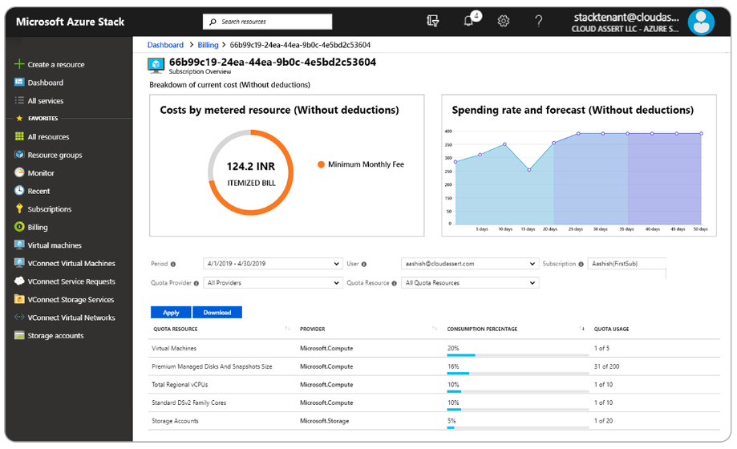Open the settings gear icon
This screenshot has height=449, width=737.
pyautogui.click(x=504, y=22)
